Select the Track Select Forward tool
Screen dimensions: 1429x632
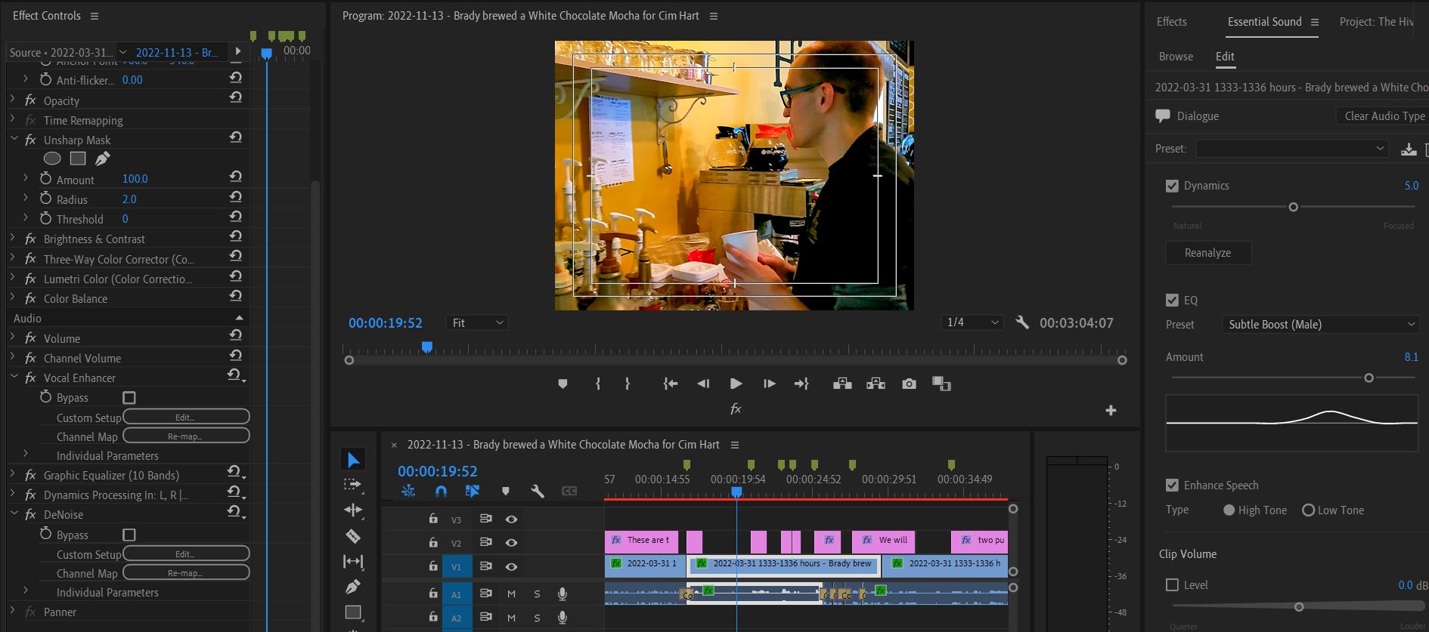353,484
